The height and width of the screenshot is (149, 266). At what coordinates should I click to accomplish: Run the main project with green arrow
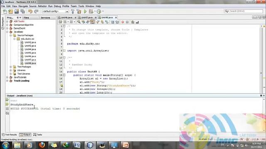(x=85, y=11)
